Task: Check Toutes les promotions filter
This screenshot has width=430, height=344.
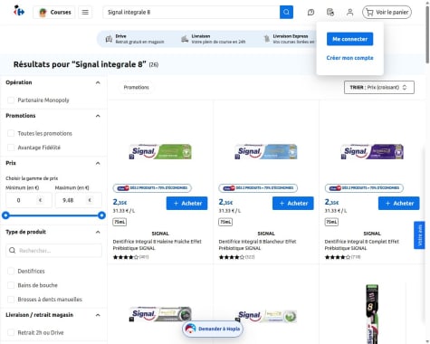Action: point(11,133)
